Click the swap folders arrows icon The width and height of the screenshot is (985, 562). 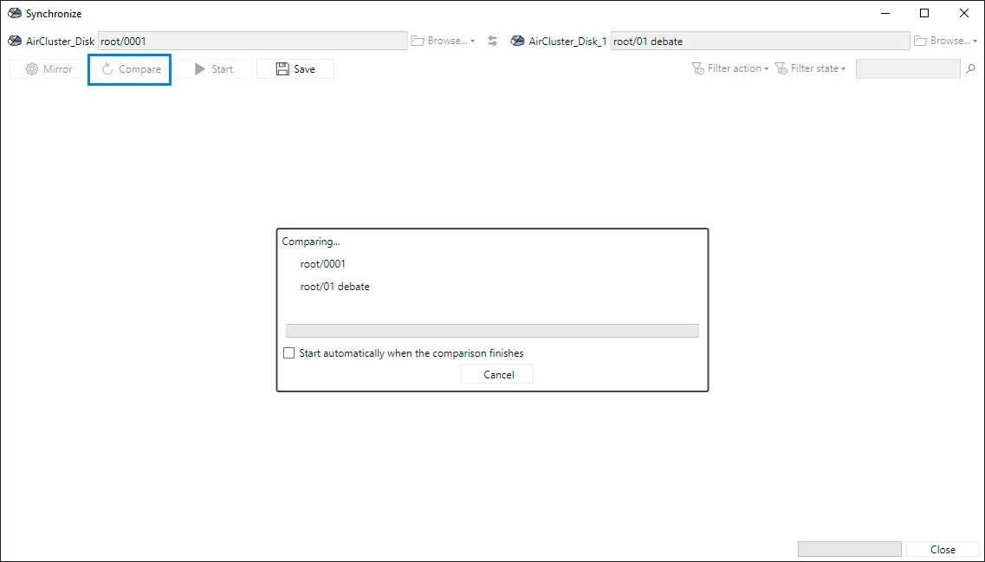tap(492, 41)
